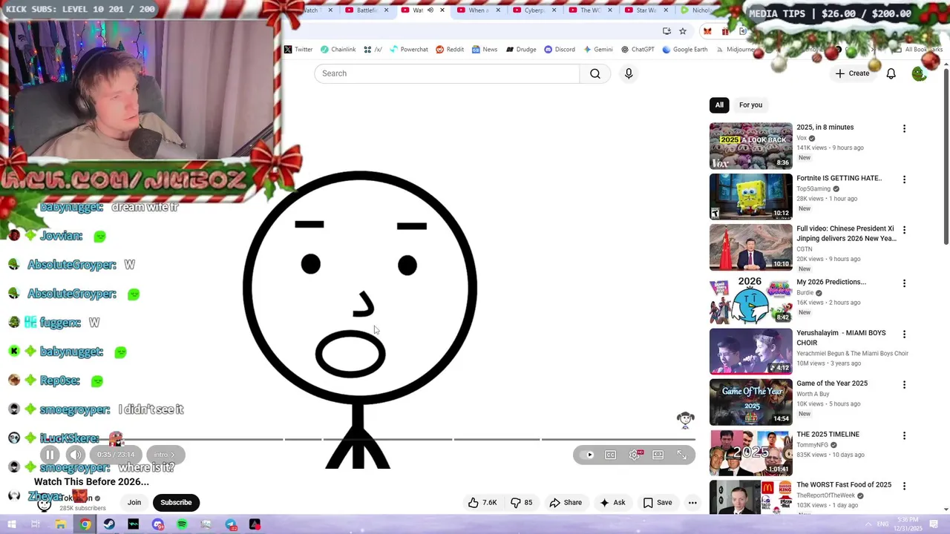Open the Powerchat bookmark
950x534 pixels.
click(408, 50)
